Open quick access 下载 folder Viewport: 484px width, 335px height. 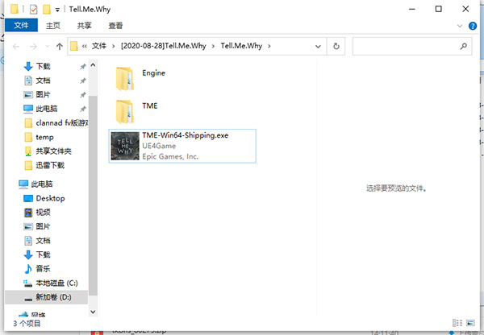[x=44, y=66]
